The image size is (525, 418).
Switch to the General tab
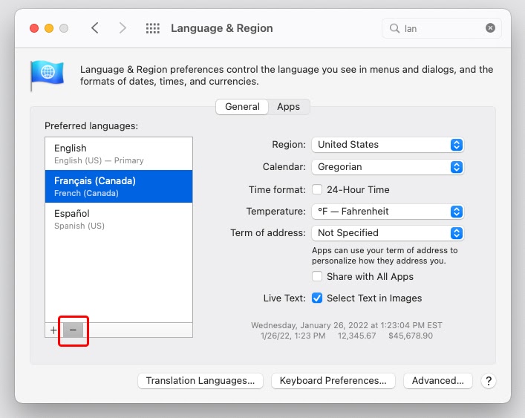coord(242,107)
